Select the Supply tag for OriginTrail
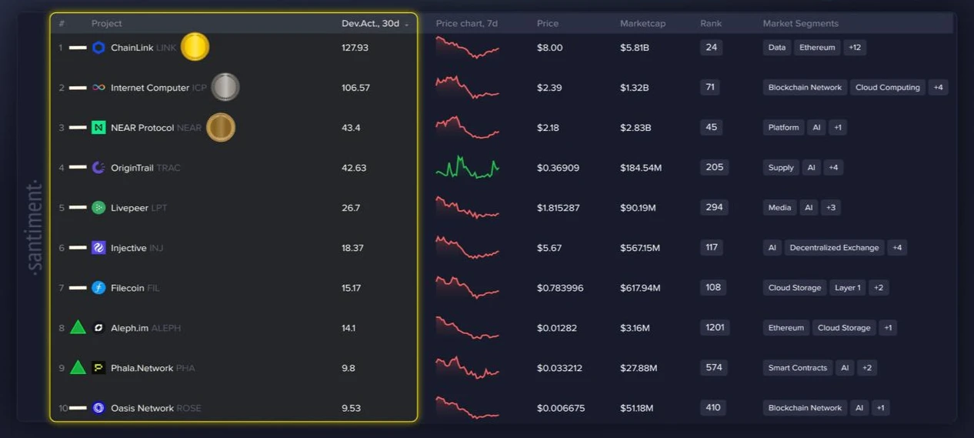 (781, 168)
